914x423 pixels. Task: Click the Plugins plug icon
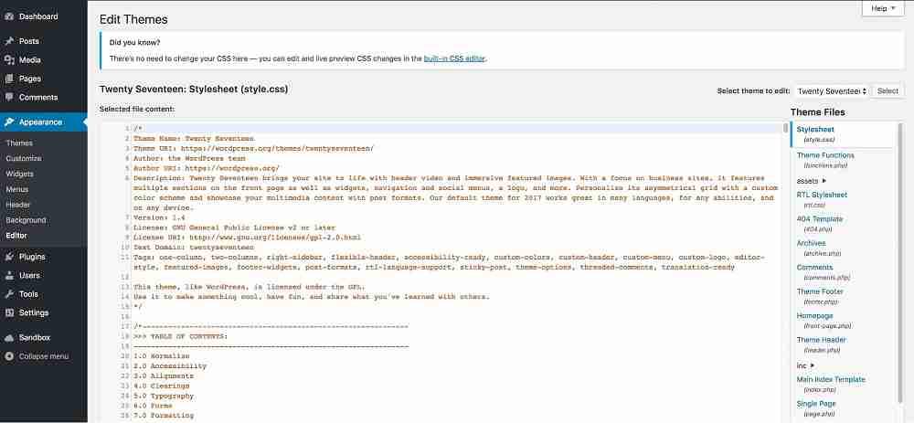pyautogui.click(x=9, y=257)
